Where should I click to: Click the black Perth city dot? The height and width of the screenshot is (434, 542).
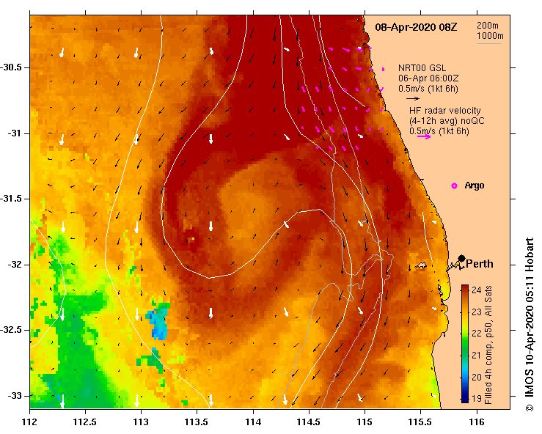click(461, 258)
